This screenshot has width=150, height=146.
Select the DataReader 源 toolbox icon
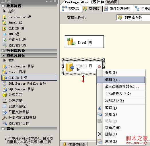tap(4, 17)
